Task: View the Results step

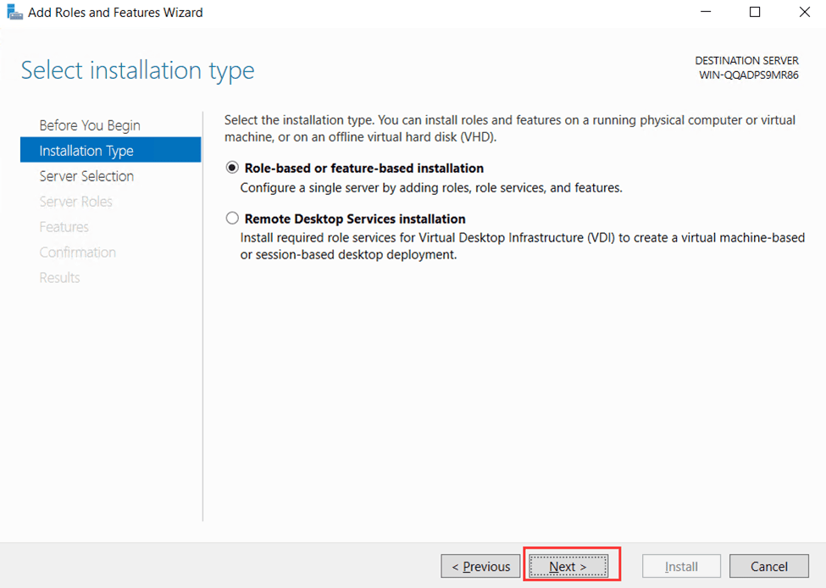Action: coord(59,277)
